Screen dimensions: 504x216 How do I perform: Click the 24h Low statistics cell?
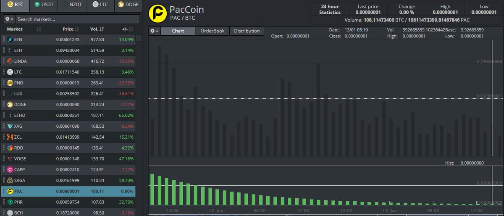pyautogui.click(x=484, y=9)
